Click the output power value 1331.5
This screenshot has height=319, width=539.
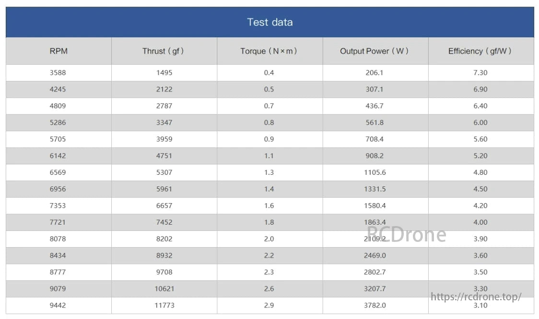[x=375, y=189]
